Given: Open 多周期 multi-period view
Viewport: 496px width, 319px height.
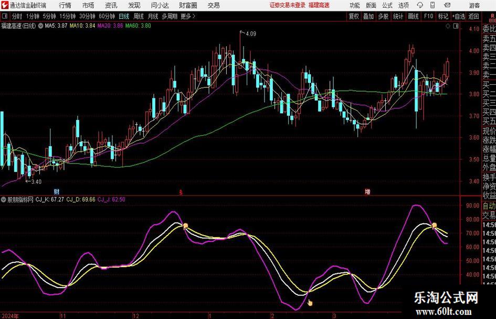Looking at the screenshot, I should tap(170, 16).
